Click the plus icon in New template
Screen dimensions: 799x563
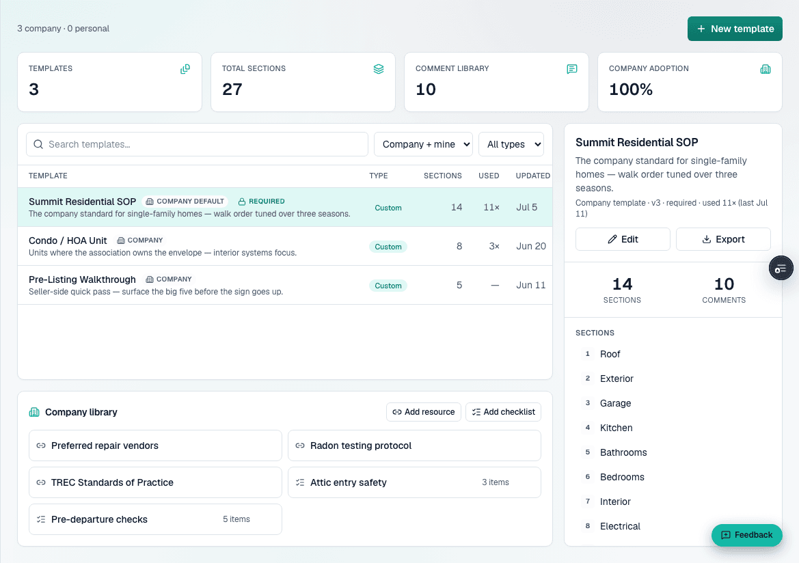[701, 29]
